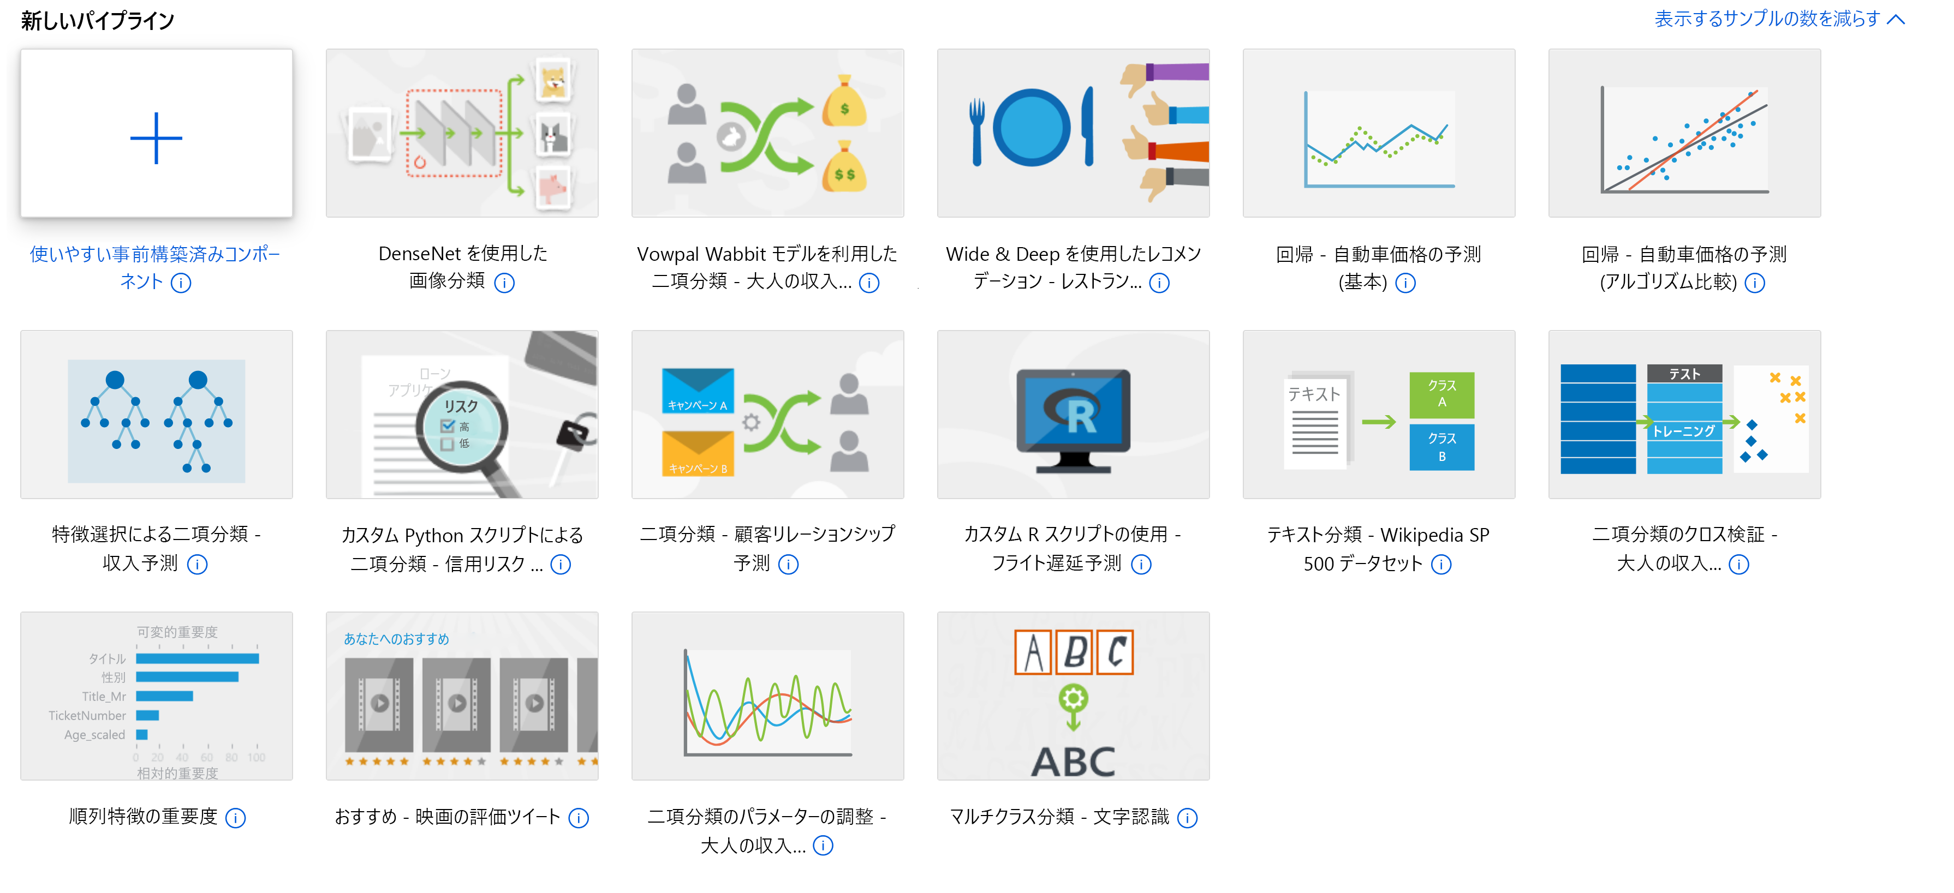
Task: Show info for おすすめ - 映画の評価ツイート
Action: coord(579,818)
